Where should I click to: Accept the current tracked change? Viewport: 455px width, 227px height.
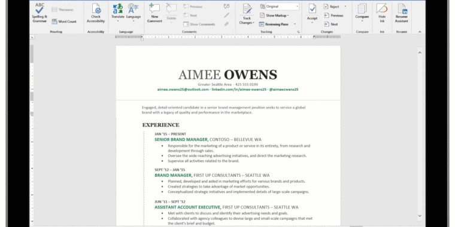tap(313, 13)
